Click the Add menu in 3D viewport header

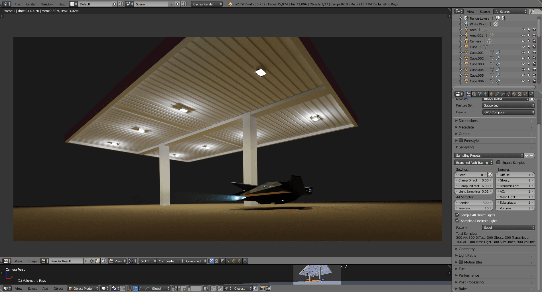point(45,289)
